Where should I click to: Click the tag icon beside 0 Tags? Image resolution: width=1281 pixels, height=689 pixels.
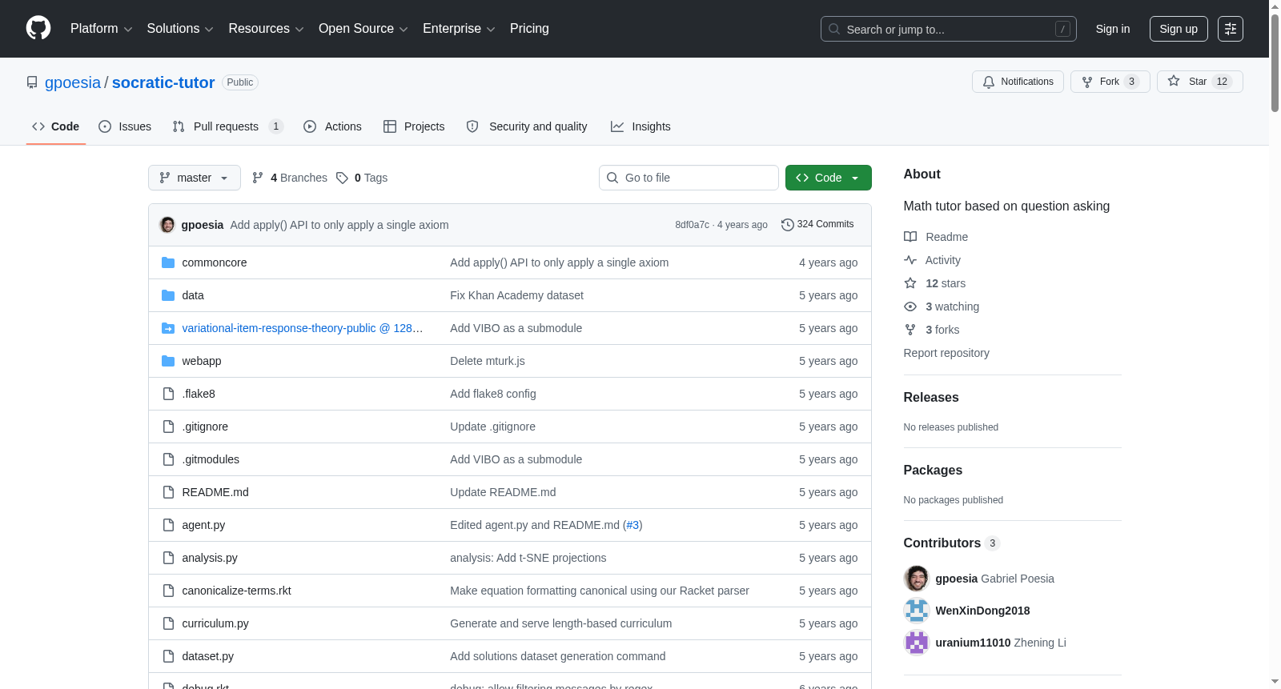(x=342, y=178)
